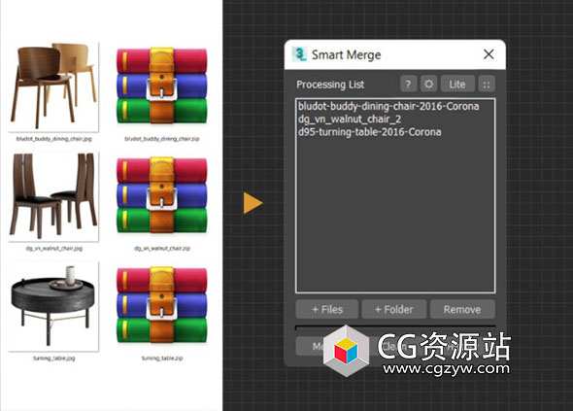Open turning_table.zip archive icon
This screenshot has width=573, height=411.
[162, 305]
